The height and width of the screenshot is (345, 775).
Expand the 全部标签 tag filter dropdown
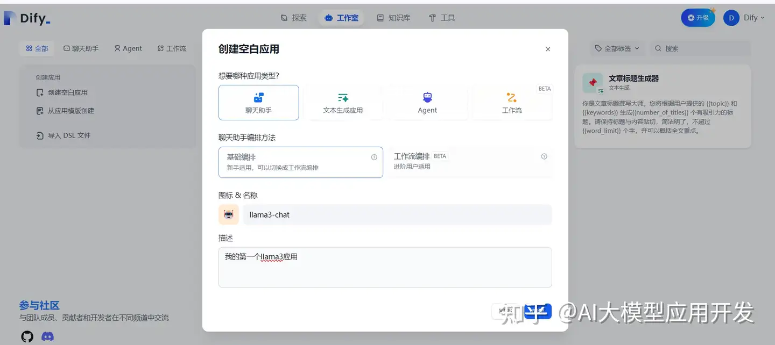[x=617, y=48]
